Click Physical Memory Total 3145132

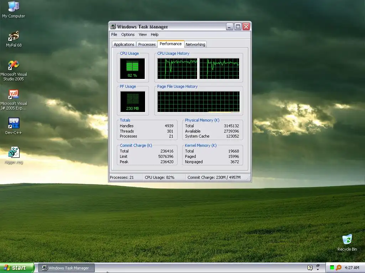pos(231,126)
